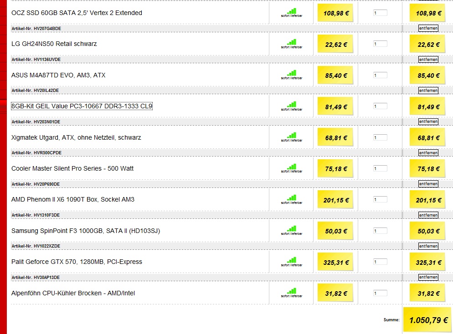Open the AMD Phenom II X6 1090T link

pos(73,200)
